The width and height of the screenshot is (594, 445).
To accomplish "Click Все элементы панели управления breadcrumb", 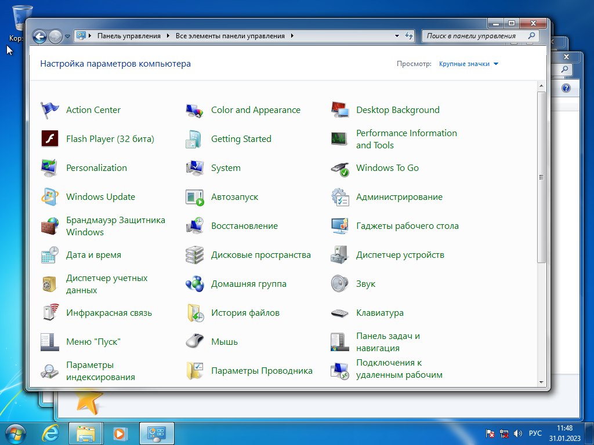I will point(230,36).
